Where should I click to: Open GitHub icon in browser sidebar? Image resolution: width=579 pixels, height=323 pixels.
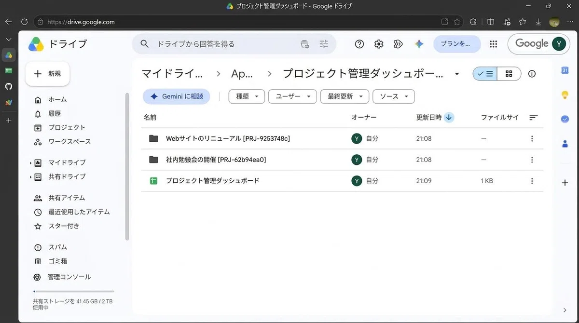[x=8, y=86]
